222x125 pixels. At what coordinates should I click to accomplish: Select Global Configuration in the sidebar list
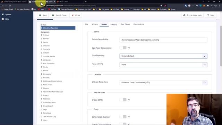point(58,28)
